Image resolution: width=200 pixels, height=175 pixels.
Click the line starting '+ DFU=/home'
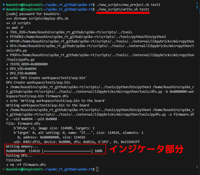tap(100, 46)
